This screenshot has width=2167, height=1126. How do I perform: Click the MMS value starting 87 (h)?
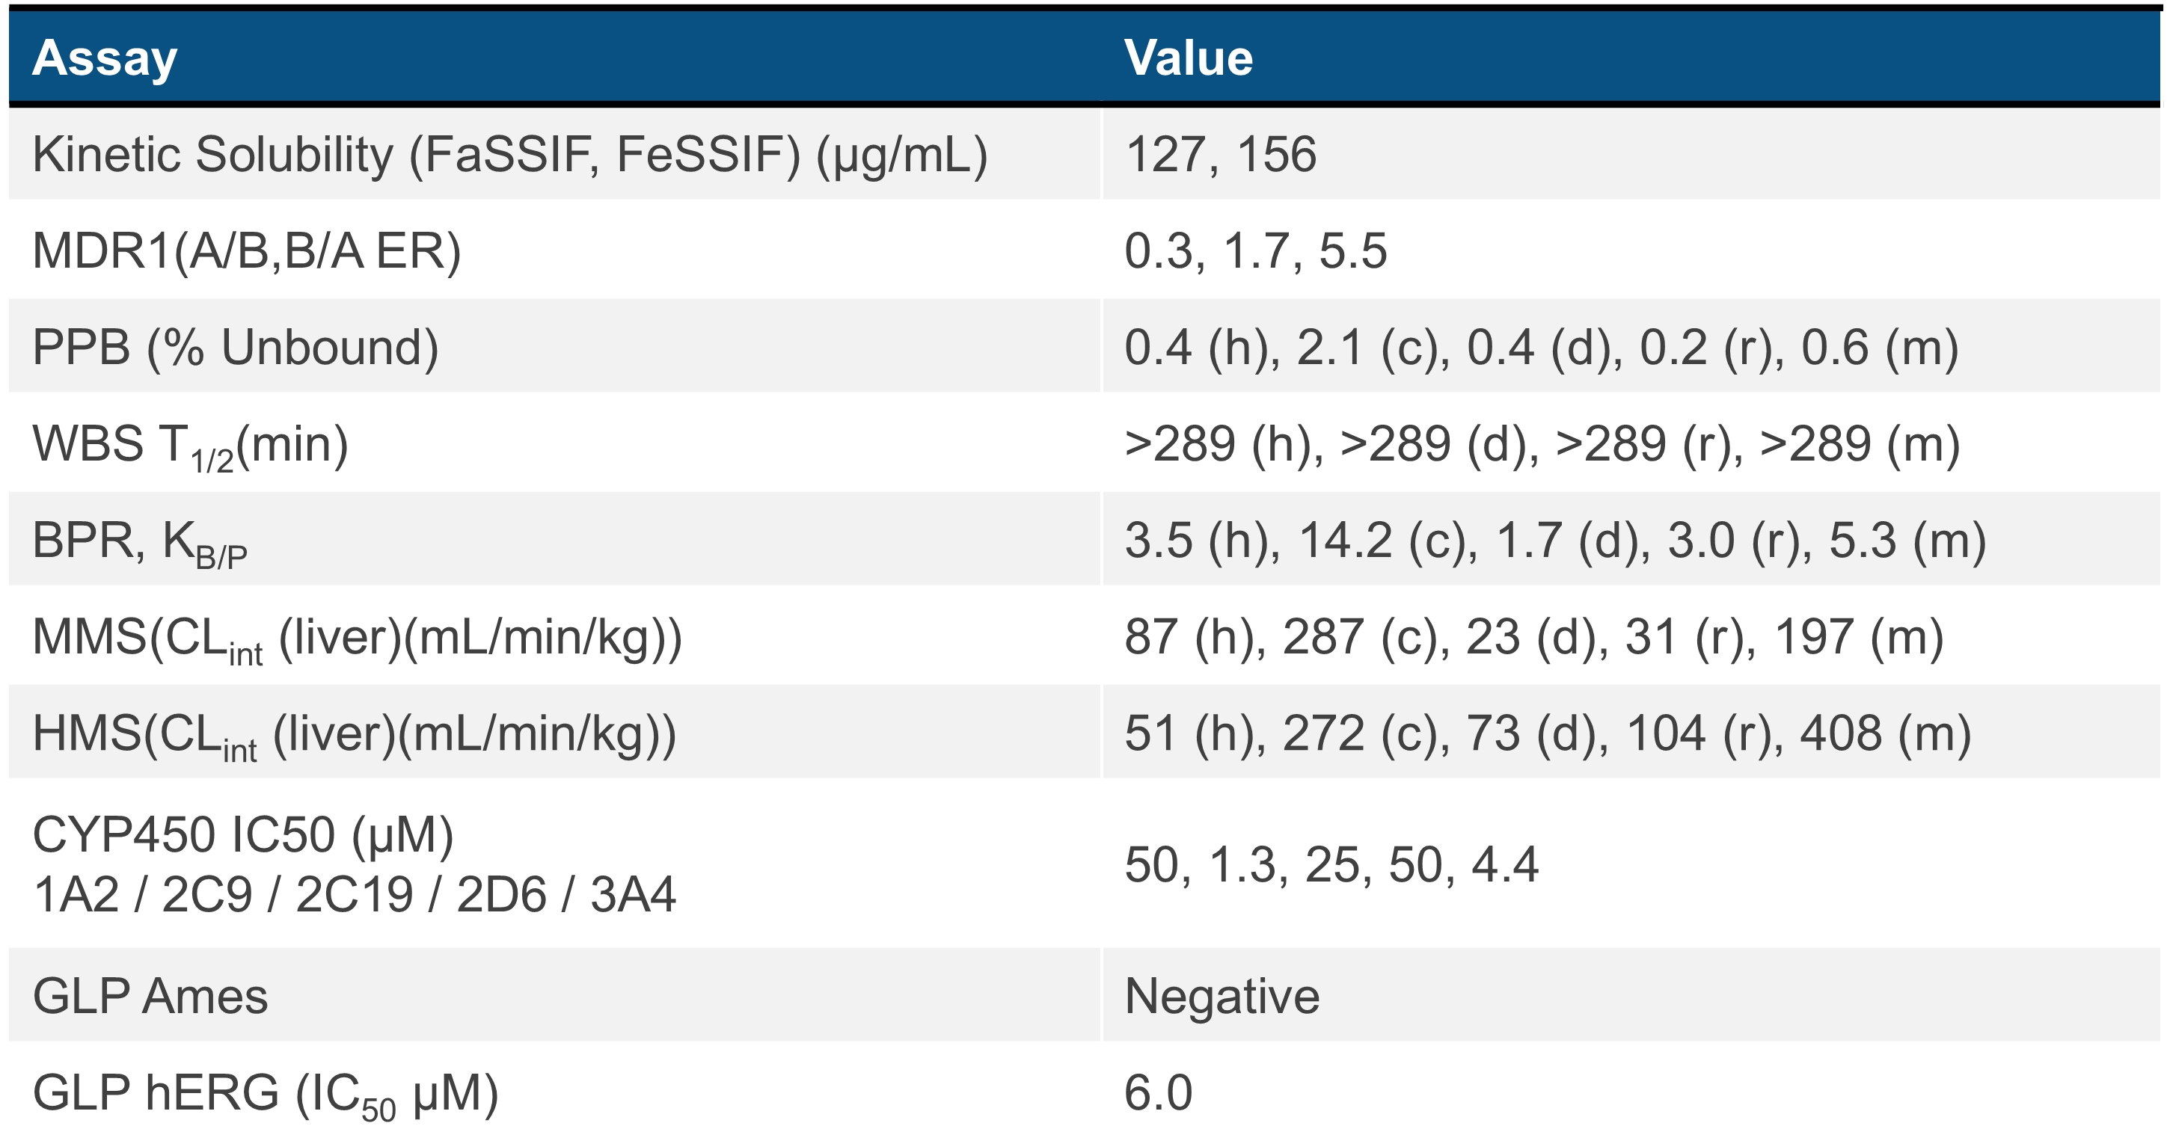[1533, 638]
